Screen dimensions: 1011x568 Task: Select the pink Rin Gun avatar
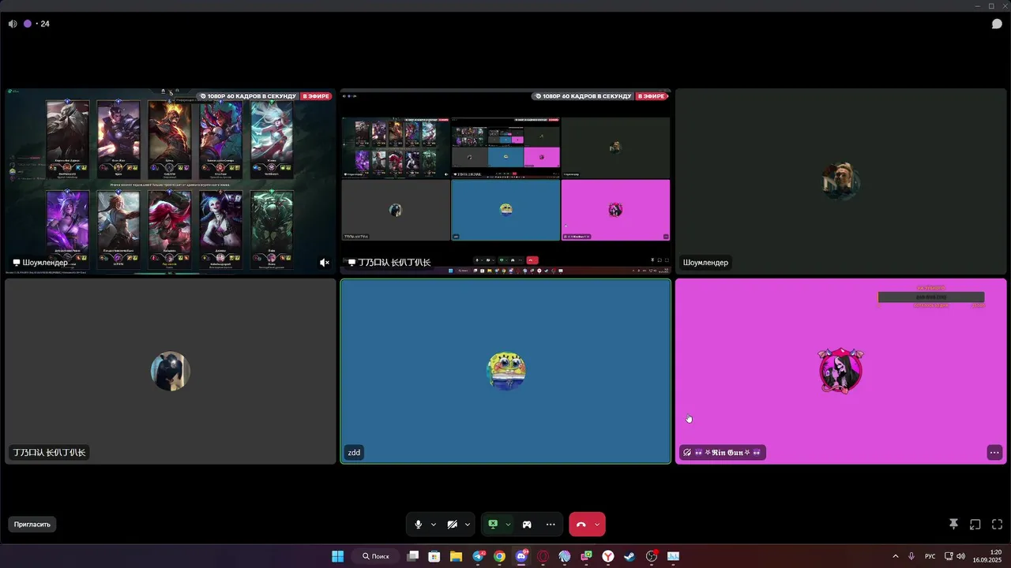840,371
